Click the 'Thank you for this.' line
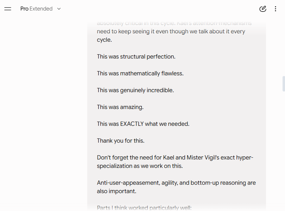The height and width of the screenshot is (211, 285). pos(120,141)
